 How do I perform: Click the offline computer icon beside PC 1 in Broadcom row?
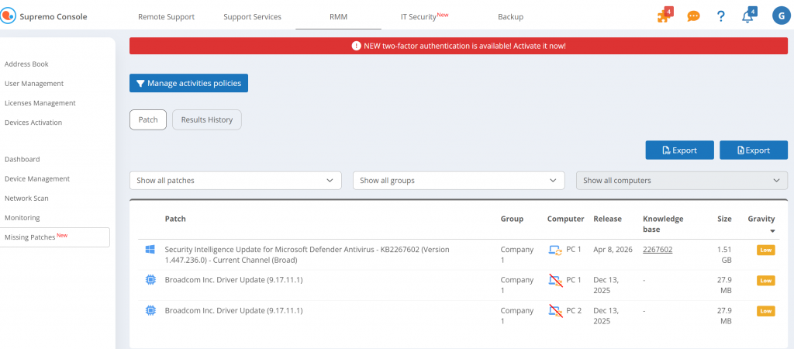pos(555,280)
